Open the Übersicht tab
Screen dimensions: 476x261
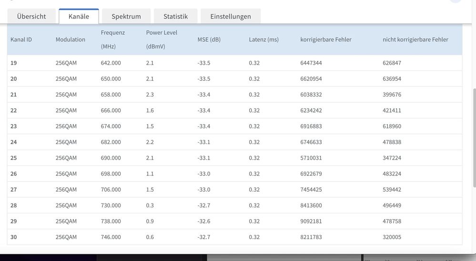31,16
